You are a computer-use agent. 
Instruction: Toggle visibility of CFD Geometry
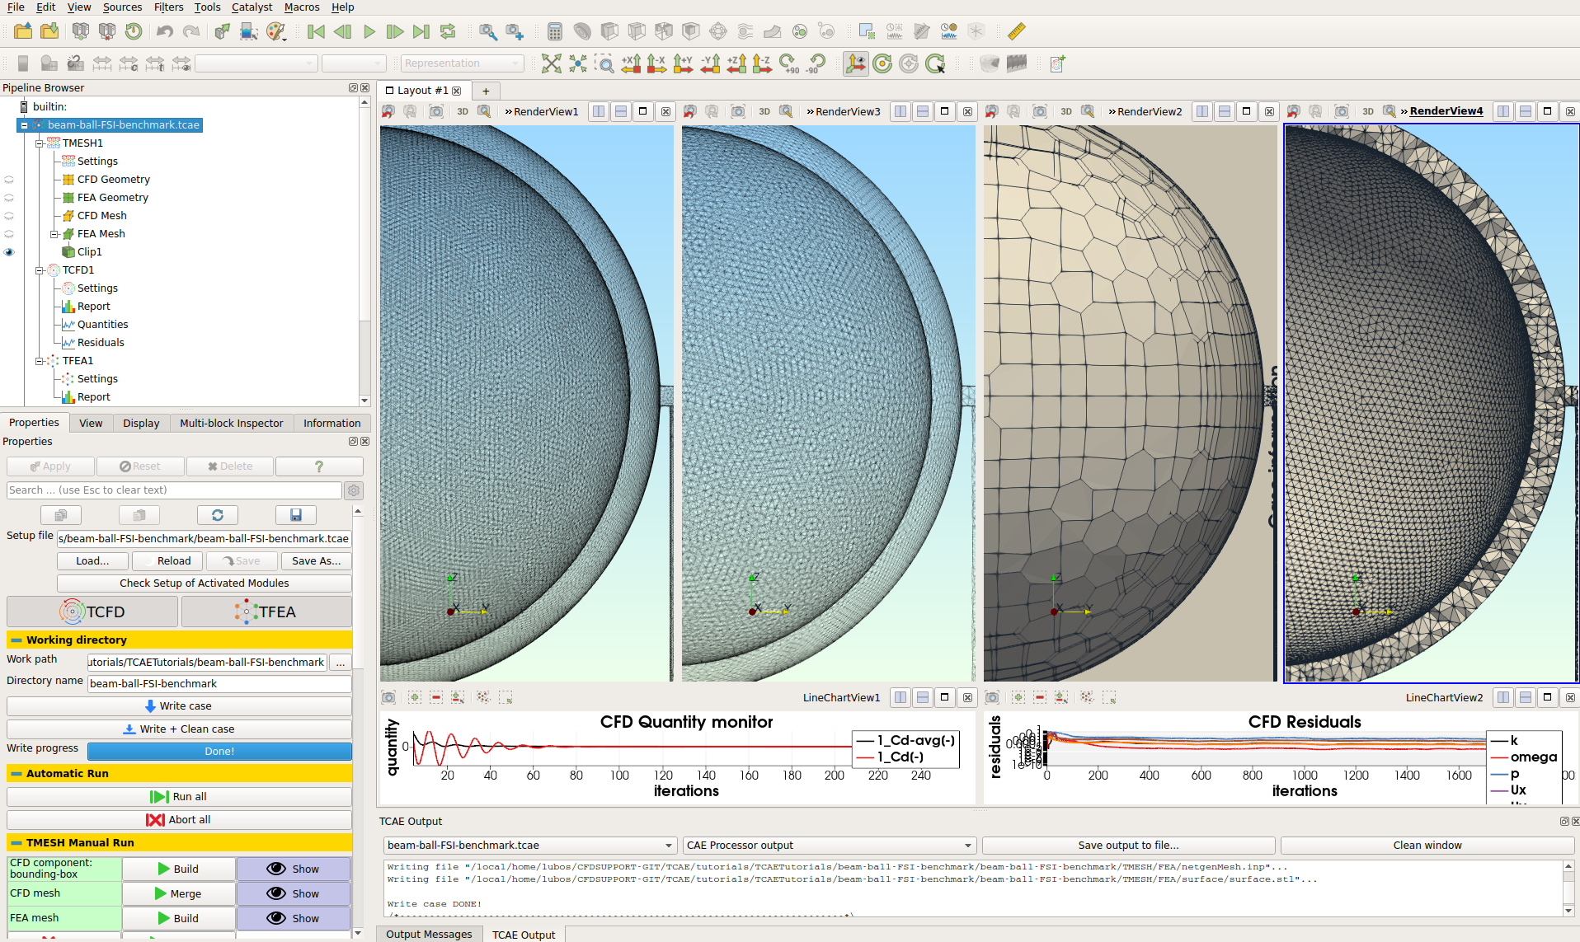pos(9,180)
